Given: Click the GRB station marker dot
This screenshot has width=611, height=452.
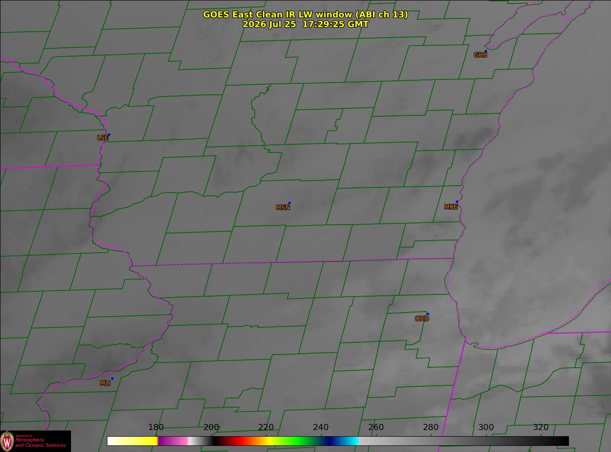Looking at the screenshot, I should tap(485, 51).
